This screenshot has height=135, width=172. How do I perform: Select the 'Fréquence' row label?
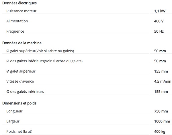point(15,31)
